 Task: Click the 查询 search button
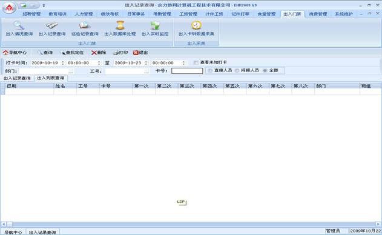[x=45, y=53]
